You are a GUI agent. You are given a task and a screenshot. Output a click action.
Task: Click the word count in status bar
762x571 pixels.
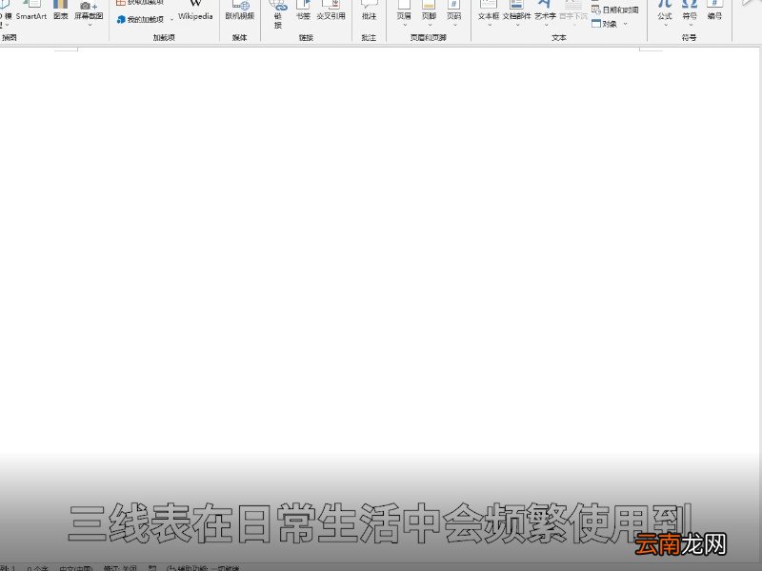coord(37,567)
